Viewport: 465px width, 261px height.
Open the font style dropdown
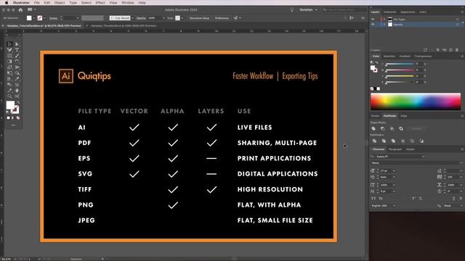(461, 163)
